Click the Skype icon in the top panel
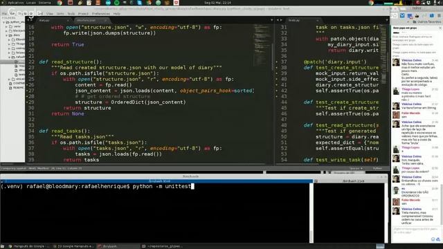Image resolution: width=443 pixels, height=249 pixels. (x=140, y=3)
